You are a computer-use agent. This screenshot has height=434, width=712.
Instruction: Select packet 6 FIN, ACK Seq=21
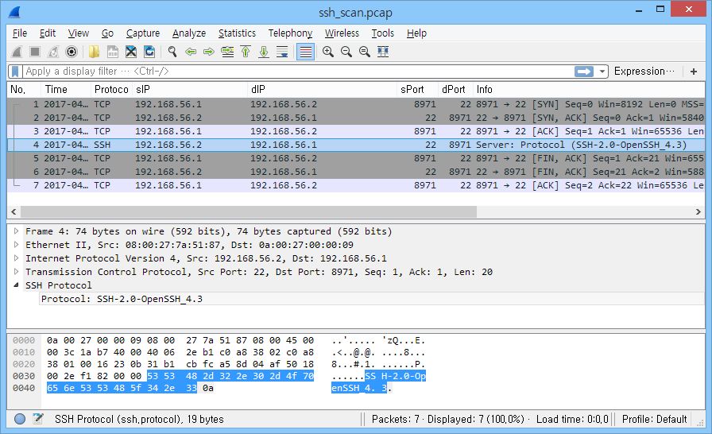click(356, 172)
